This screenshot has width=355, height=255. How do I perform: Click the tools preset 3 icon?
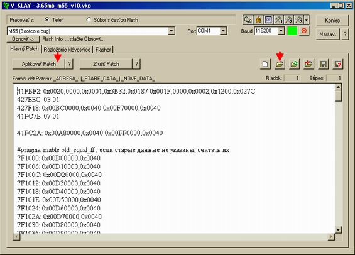point(299,20)
